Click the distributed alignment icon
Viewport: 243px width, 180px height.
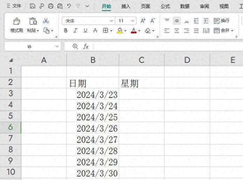click(206, 31)
